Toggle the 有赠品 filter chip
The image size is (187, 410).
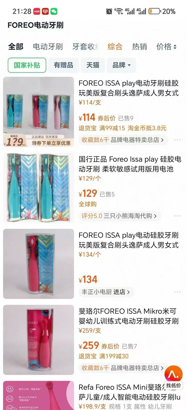[63, 65]
